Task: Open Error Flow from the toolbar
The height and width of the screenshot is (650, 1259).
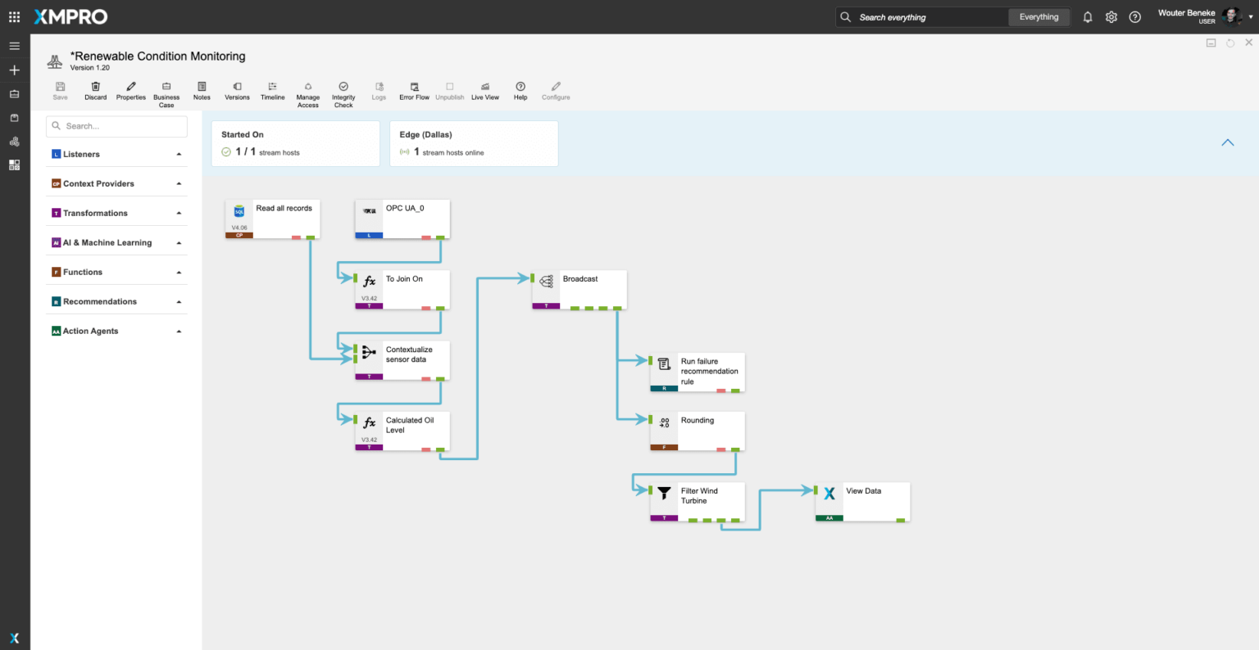Action: coord(414,87)
